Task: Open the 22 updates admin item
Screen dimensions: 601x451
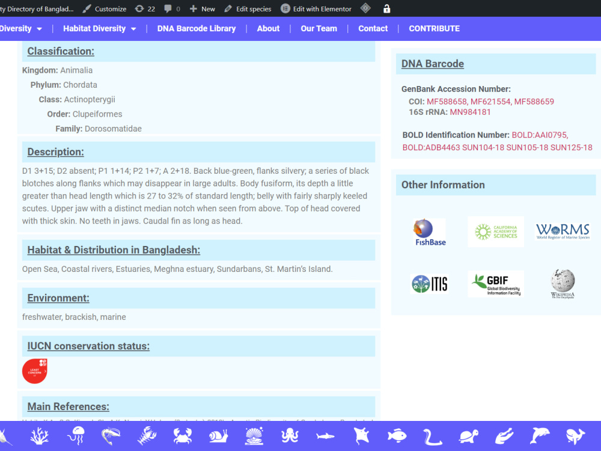Action: point(145,8)
